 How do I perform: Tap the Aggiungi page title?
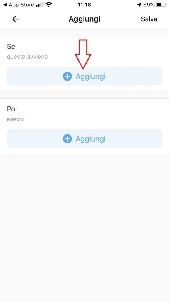(x=84, y=19)
